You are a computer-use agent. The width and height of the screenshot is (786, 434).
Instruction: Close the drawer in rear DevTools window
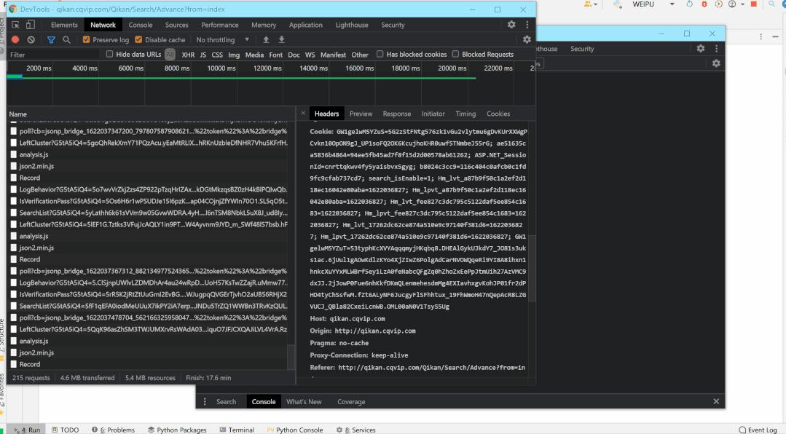[x=716, y=401]
